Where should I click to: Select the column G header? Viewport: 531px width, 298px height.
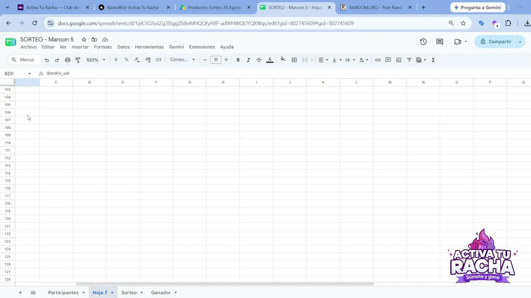(x=190, y=82)
